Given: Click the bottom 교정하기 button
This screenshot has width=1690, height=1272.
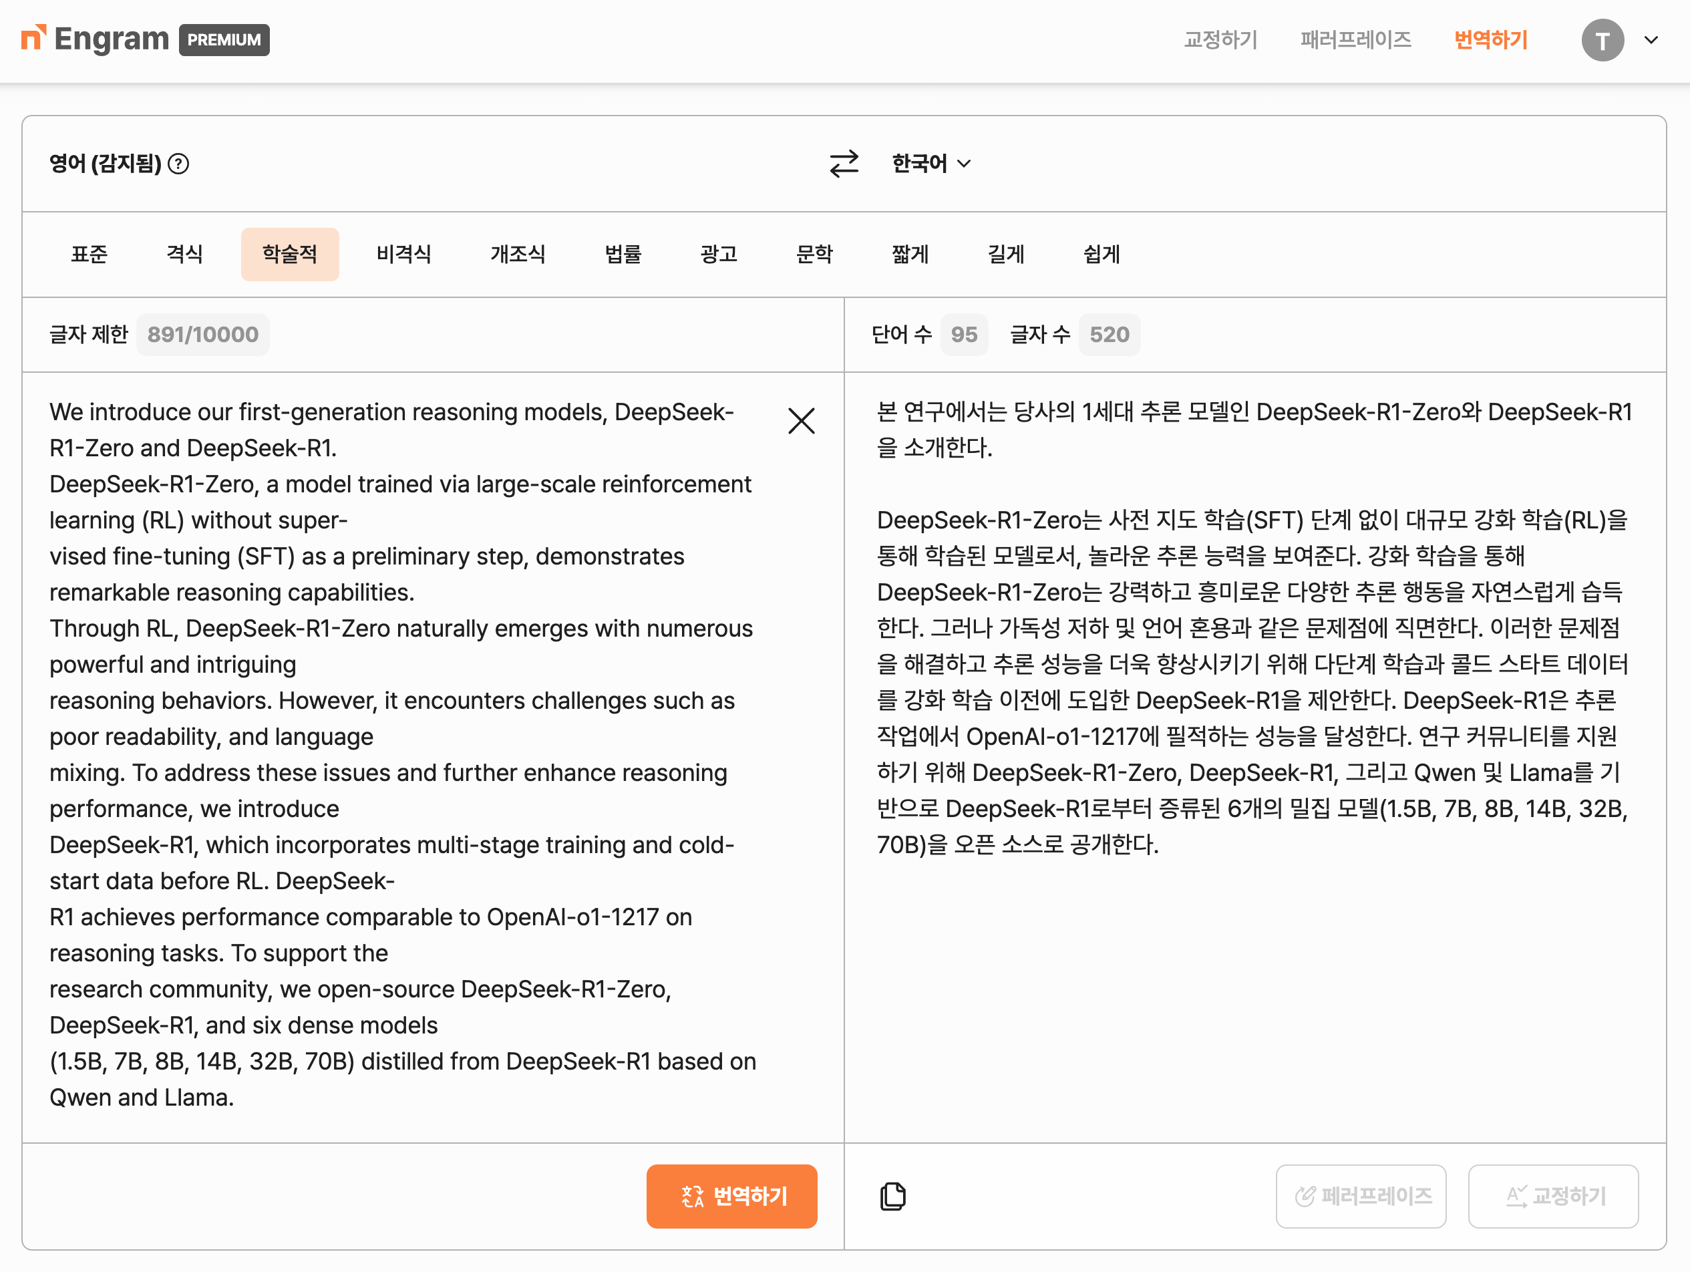Looking at the screenshot, I should pyautogui.click(x=1552, y=1196).
